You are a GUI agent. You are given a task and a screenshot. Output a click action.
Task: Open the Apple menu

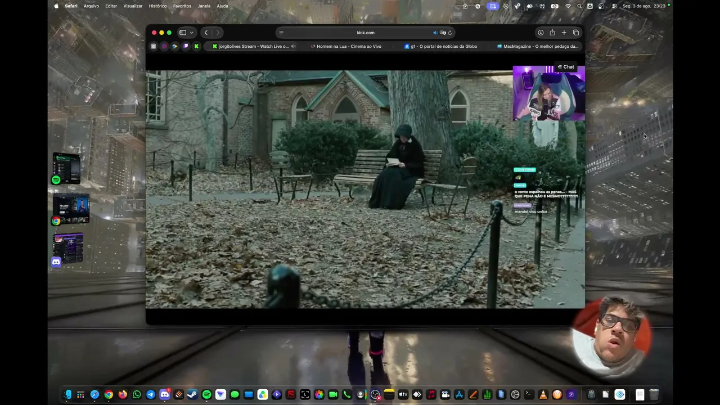click(56, 6)
